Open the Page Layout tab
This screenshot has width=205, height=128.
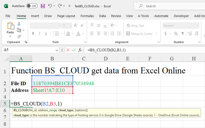point(66,16)
